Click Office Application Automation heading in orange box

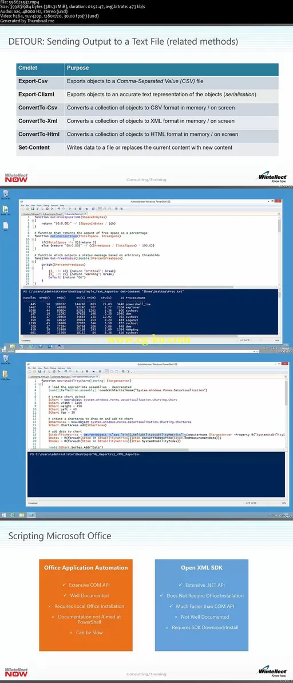click(x=86, y=568)
